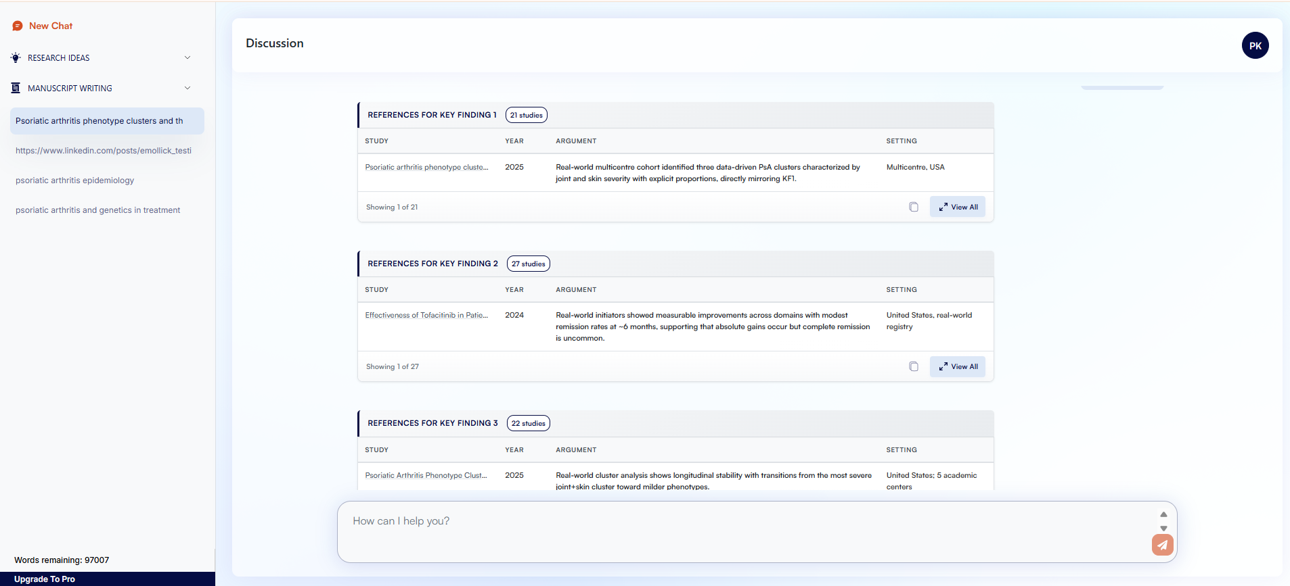Click Argument column header in Key Finding 1
The width and height of the screenshot is (1290, 586).
tap(576, 141)
